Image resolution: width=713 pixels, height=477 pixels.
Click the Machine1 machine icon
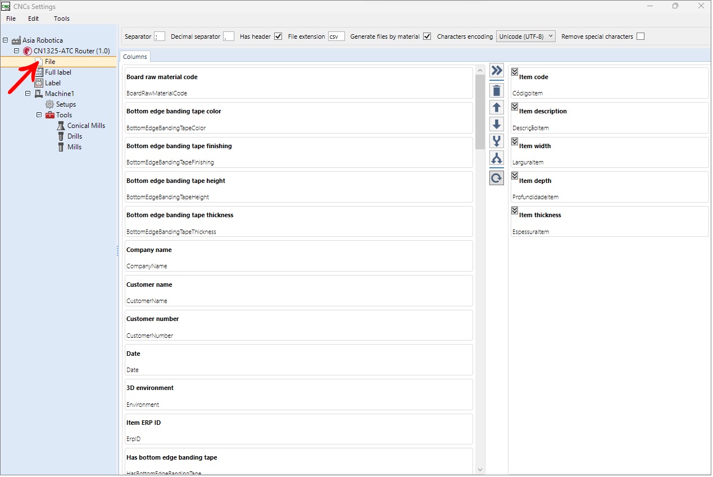(39, 94)
